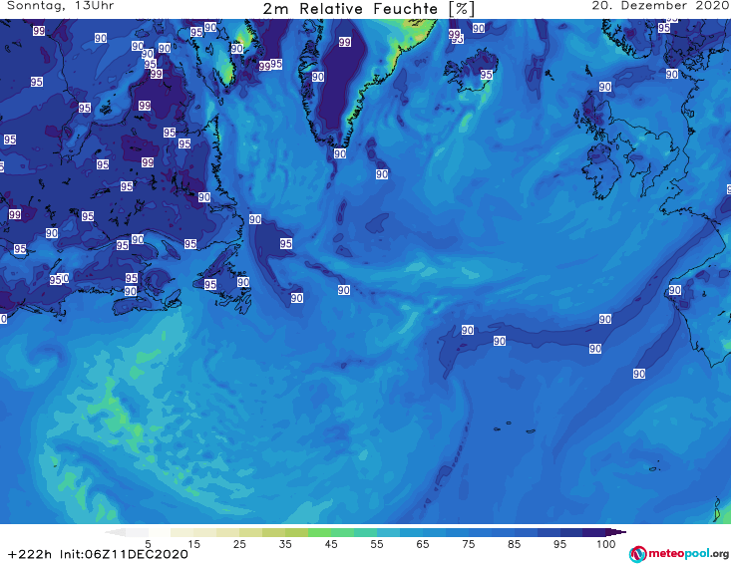This screenshot has width=731, height=564.
Task: Open the meteopool.org logo link
Action: click(x=679, y=554)
